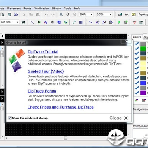Click the autorouter setup icon beside play
The width and height of the screenshot is (148, 148).
click(x=126, y=22)
